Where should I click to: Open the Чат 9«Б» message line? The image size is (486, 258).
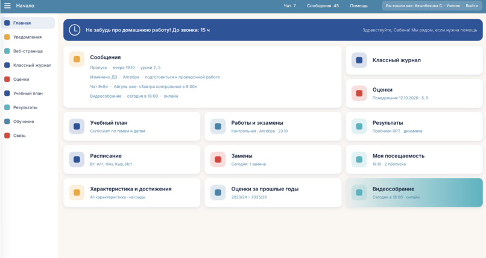pos(144,86)
